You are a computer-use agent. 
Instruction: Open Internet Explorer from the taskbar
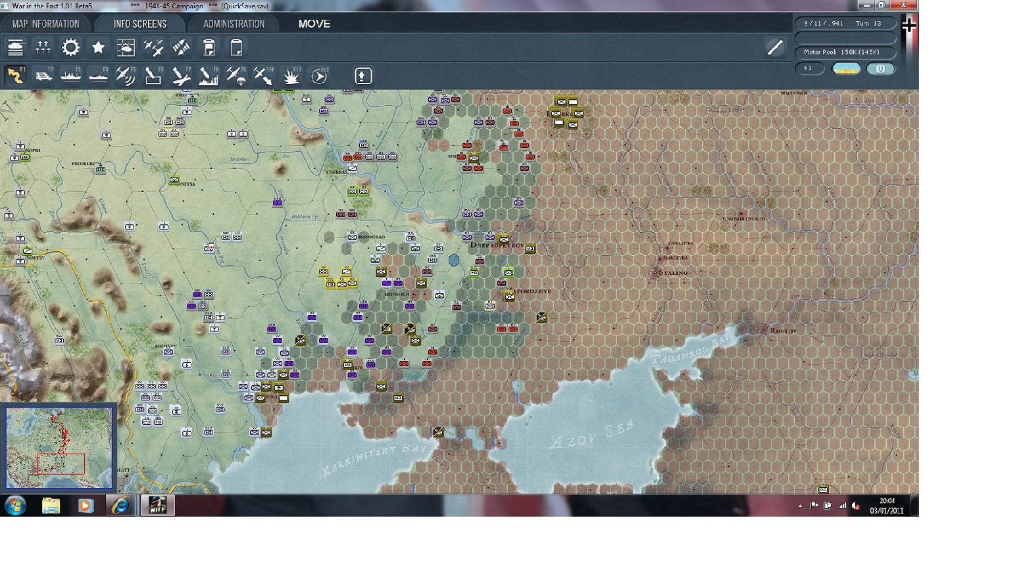tap(120, 506)
